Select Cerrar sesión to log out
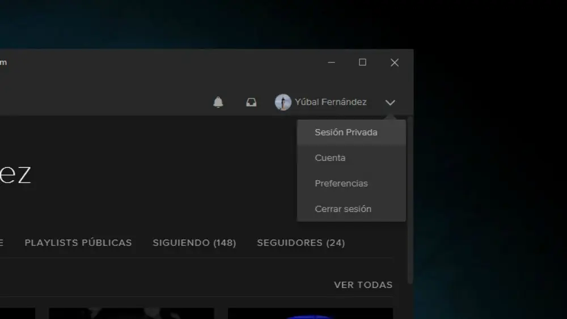This screenshot has width=567, height=319. coord(351,209)
